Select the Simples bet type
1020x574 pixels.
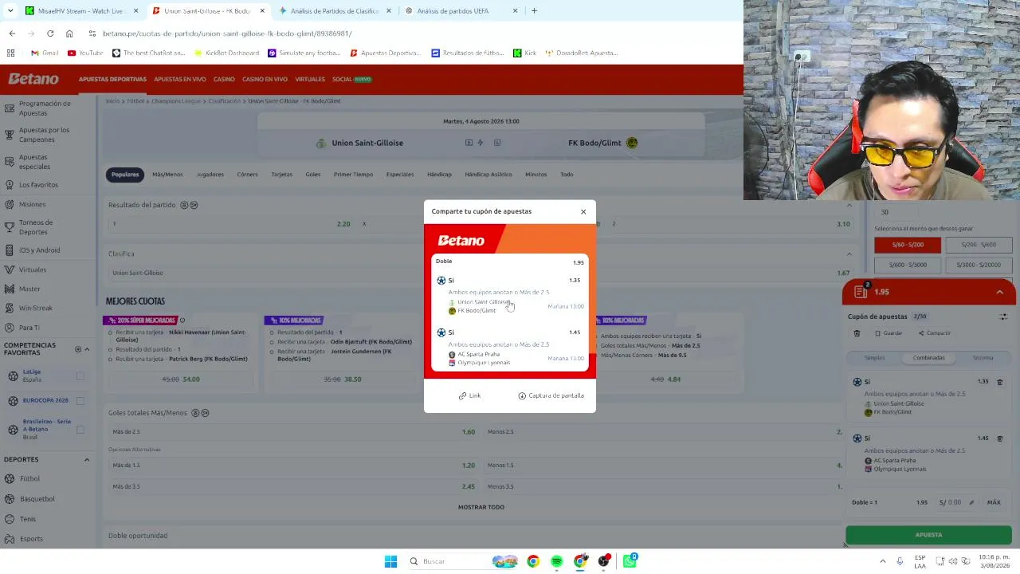pos(874,358)
